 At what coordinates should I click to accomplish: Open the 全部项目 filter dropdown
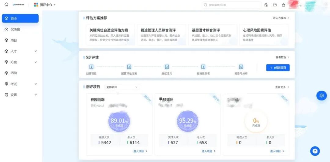[122, 87]
